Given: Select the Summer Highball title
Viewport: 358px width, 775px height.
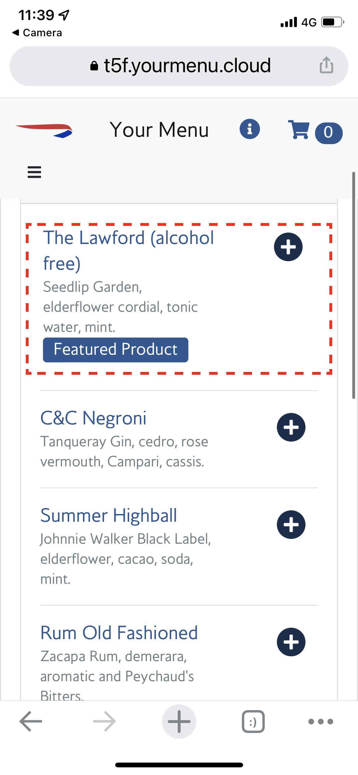Looking at the screenshot, I should pyautogui.click(x=109, y=515).
